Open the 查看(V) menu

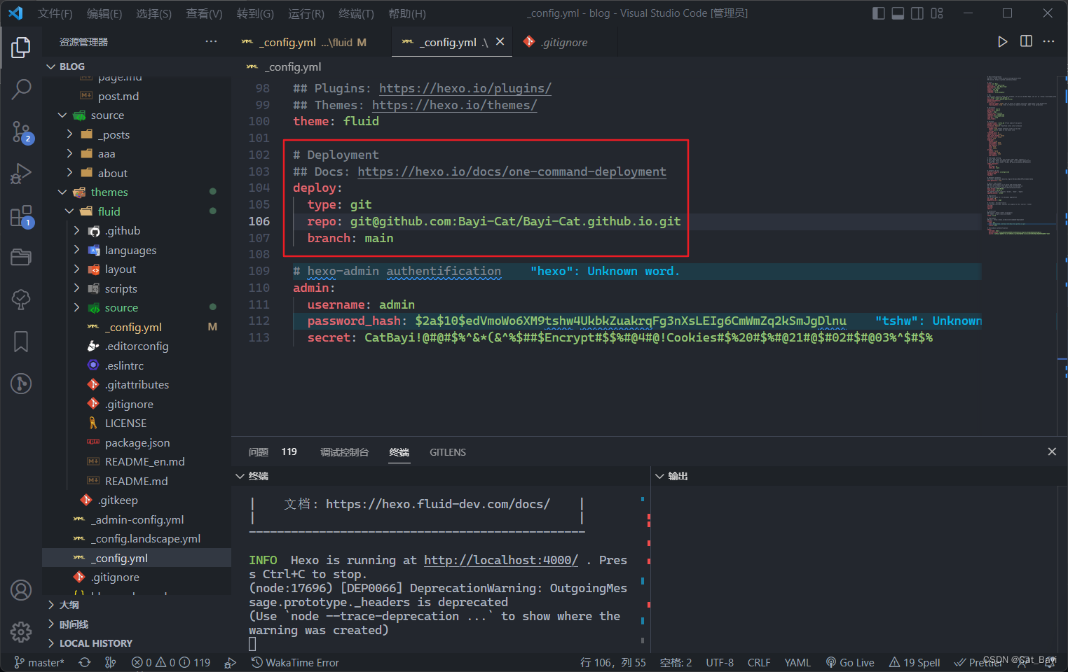pyautogui.click(x=204, y=13)
